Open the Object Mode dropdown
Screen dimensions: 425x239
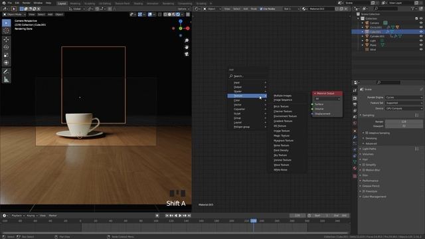(14, 15)
